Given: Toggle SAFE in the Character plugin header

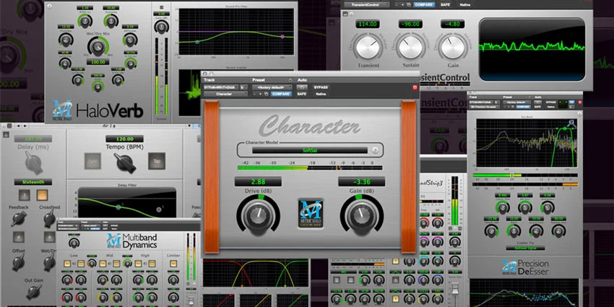Looking at the screenshot, I should coord(302,94).
